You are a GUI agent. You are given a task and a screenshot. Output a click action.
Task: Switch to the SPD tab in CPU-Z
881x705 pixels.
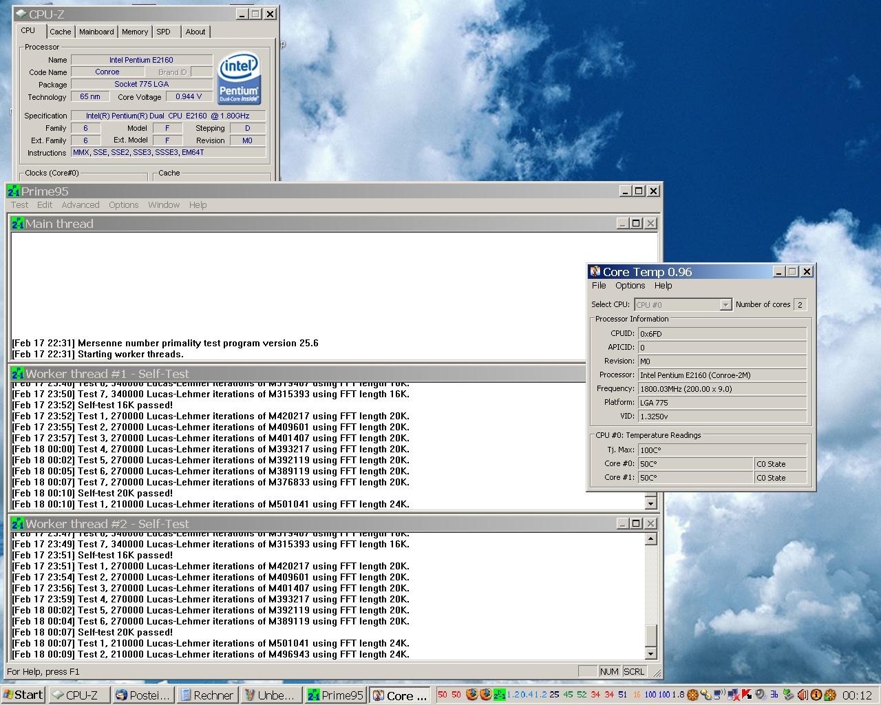164,32
